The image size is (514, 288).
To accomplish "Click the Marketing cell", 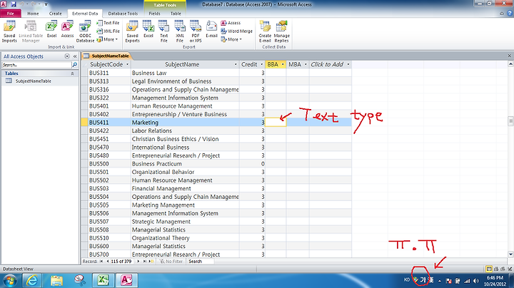I will pos(185,123).
